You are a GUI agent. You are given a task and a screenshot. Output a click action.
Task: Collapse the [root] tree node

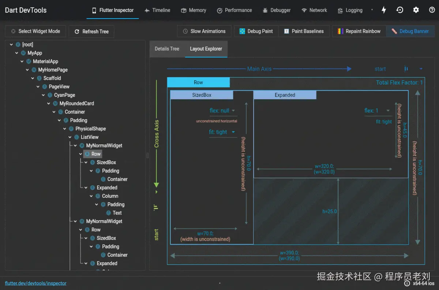tap(11, 45)
